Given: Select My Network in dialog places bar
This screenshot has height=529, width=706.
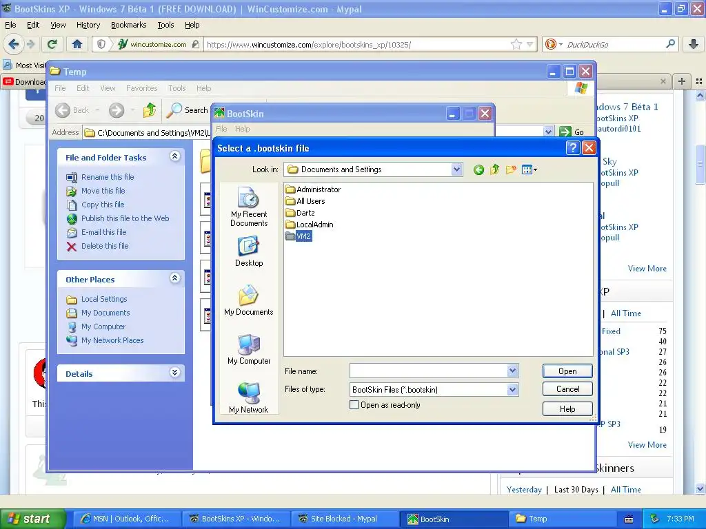Looking at the screenshot, I should coord(249,397).
